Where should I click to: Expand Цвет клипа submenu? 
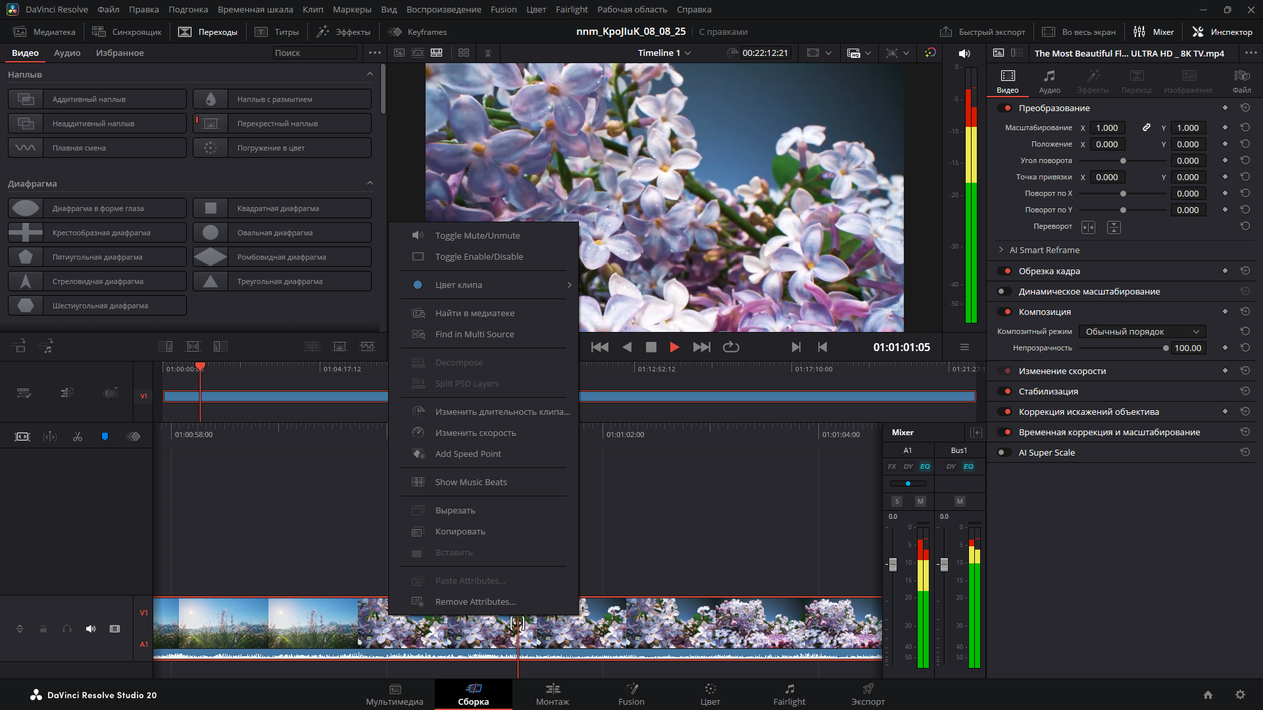(x=483, y=285)
